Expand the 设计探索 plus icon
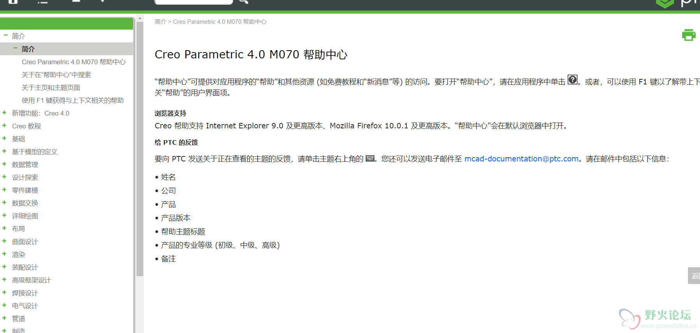Image resolution: width=700 pixels, height=333 pixels. (x=4, y=177)
